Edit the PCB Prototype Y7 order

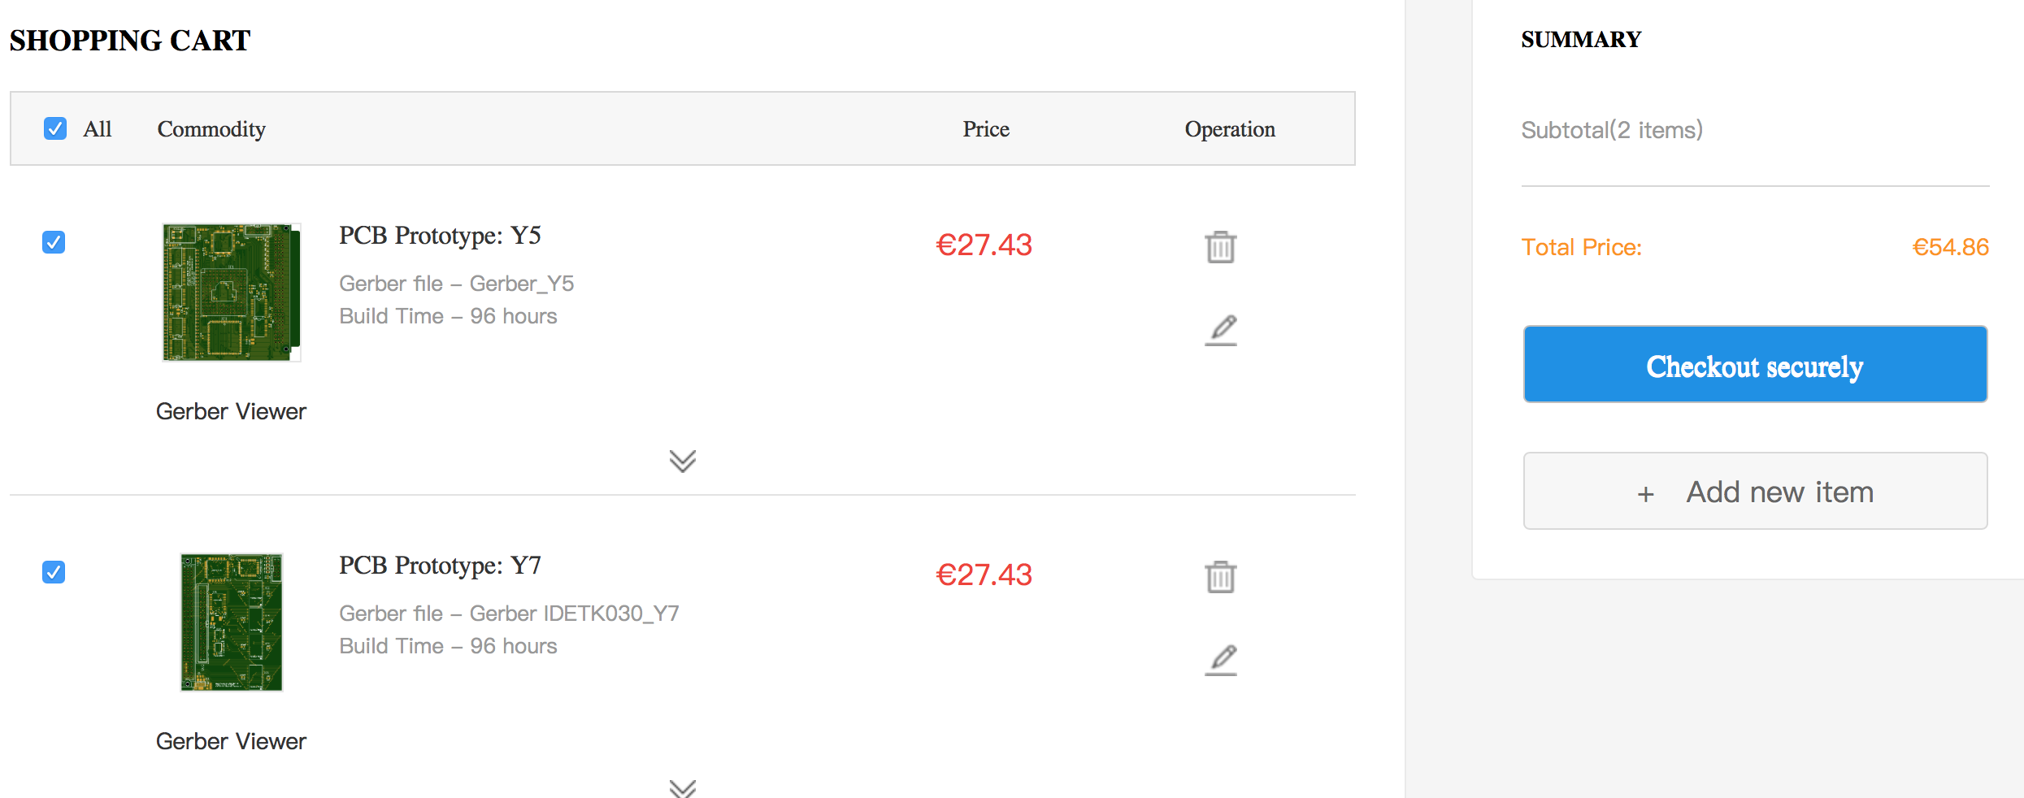[x=1221, y=660]
